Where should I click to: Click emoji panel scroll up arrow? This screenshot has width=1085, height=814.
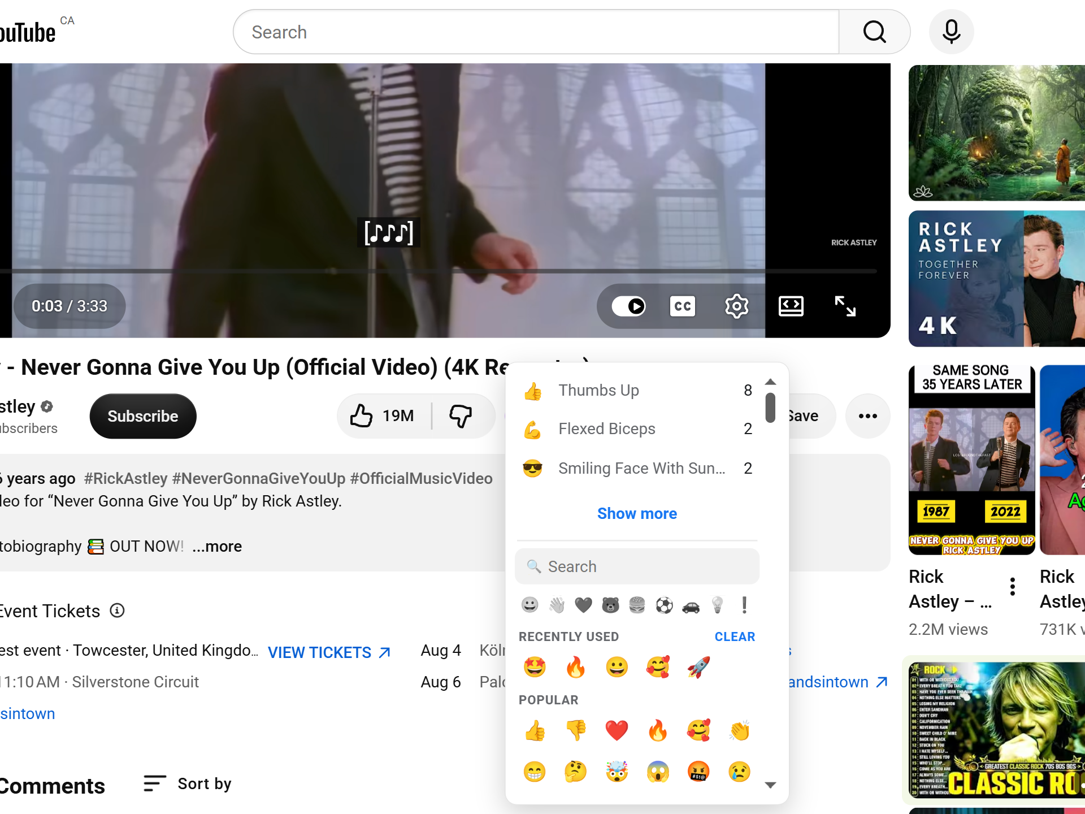click(x=770, y=382)
